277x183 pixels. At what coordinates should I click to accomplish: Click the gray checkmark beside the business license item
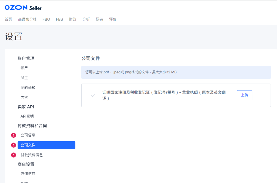(93, 95)
